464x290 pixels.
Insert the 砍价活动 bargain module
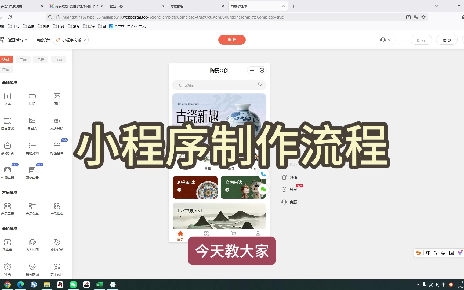(57, 245)
